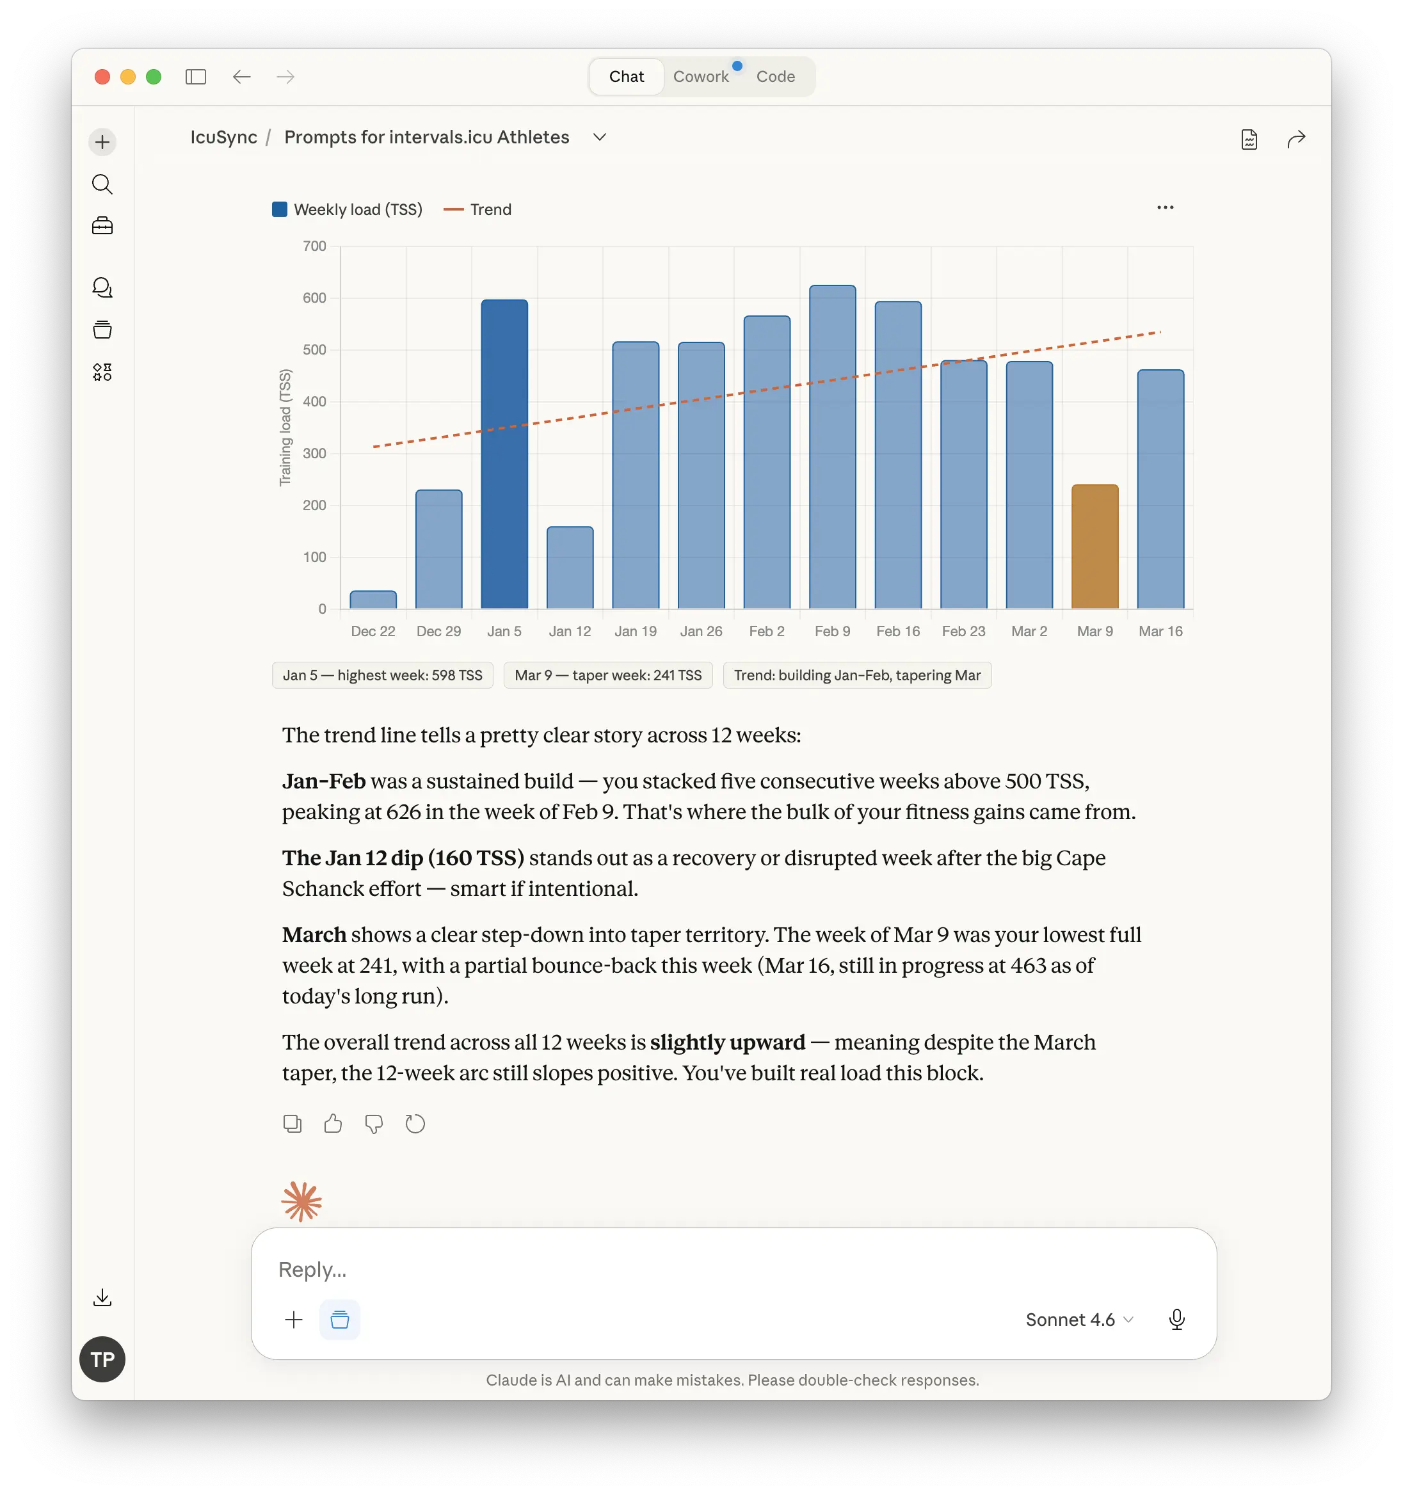Give the response a thumbs up
Screen dimensions: 1403x1495
coord(332,1124)
